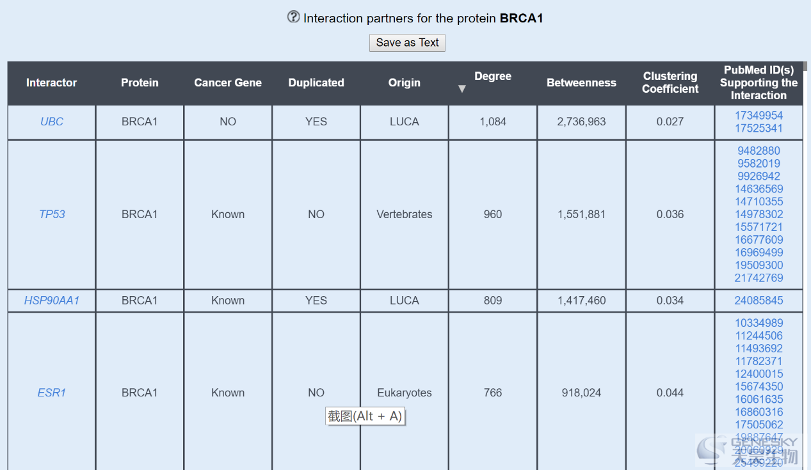Open PubMed ID 24085845 link

[x=759, y=301]
